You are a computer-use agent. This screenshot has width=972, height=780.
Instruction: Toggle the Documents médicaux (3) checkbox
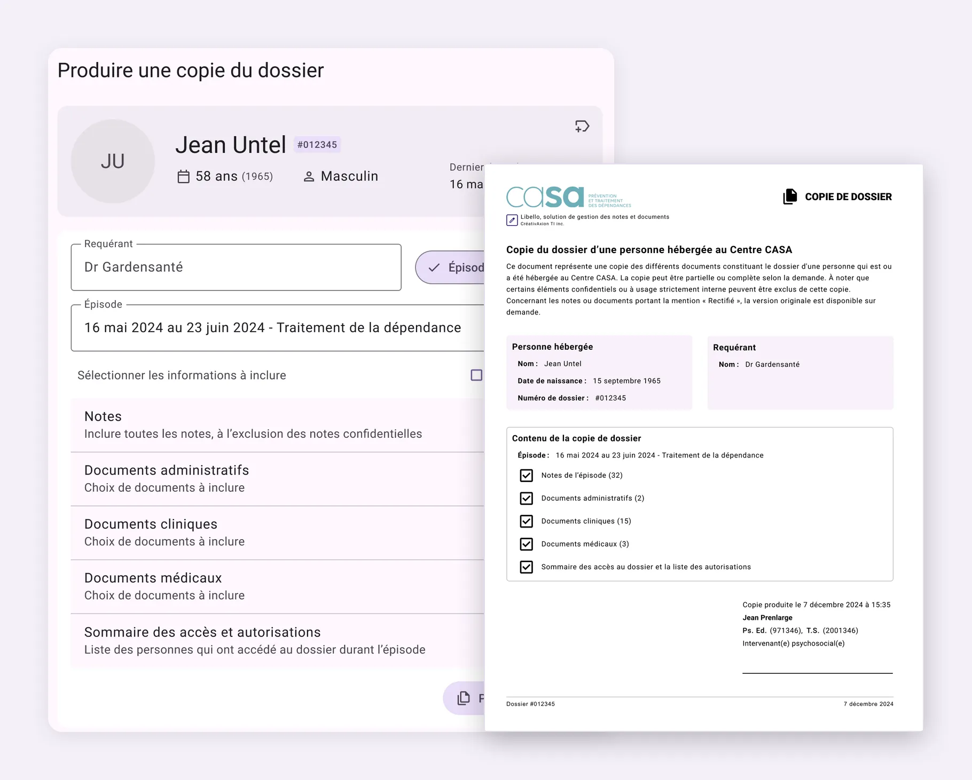click(x=527, y=544)
